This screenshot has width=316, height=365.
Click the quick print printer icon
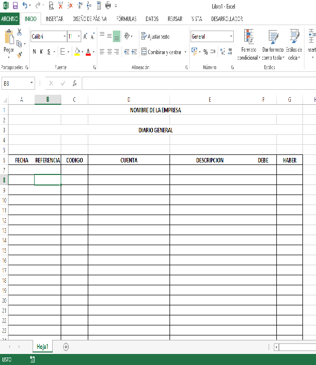tap(108, 5)
